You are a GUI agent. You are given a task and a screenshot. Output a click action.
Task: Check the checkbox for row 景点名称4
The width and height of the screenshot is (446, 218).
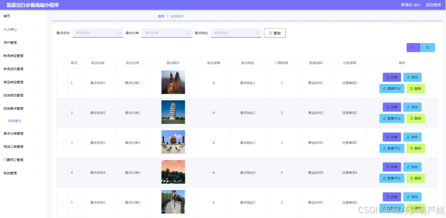(x=62, y=173)
